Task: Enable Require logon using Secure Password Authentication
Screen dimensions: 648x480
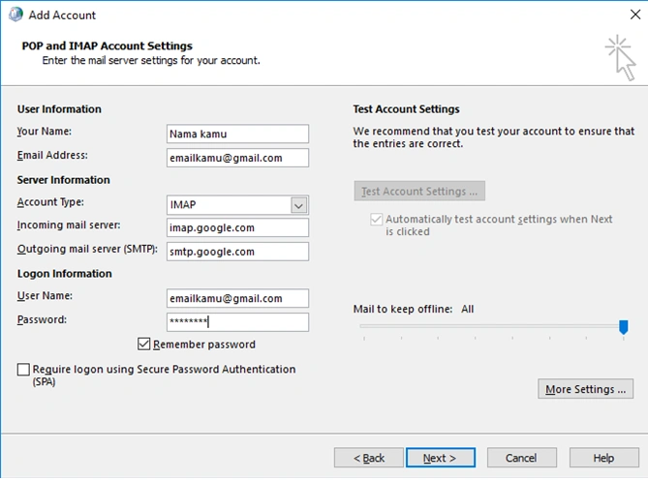Action: pyautogui.click(x=23, y=369)
